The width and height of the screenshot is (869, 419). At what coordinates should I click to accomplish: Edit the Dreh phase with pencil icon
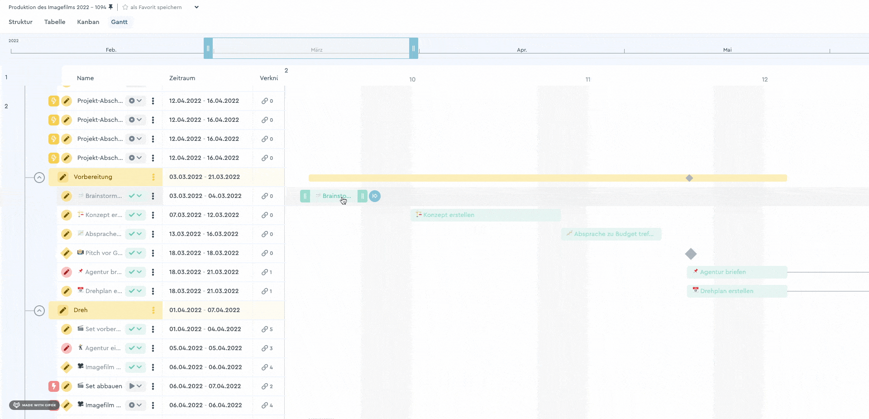click(63, 310)
